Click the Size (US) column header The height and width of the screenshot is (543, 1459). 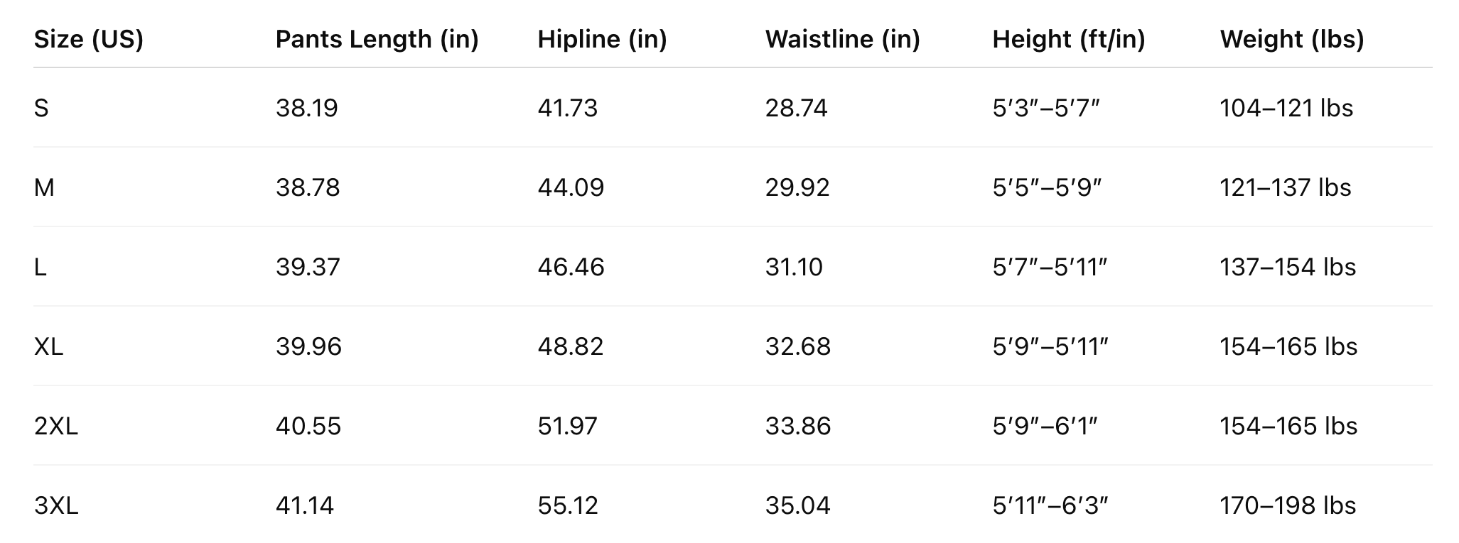pyautogui.click(x=89, y=39)
